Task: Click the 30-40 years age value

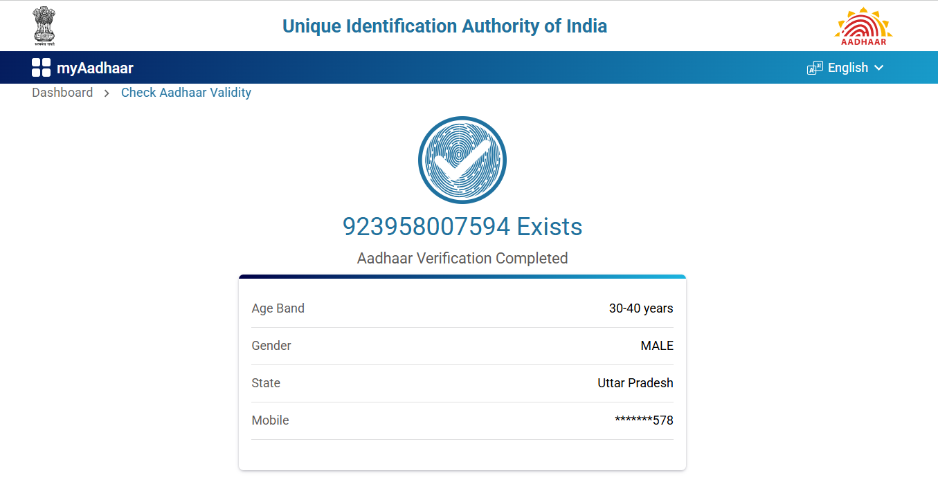Action: pos(641,308)
